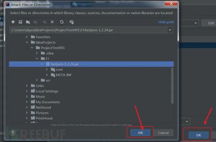
Task: Select the ProjectTest001 tree item
Action: point(50,48)
